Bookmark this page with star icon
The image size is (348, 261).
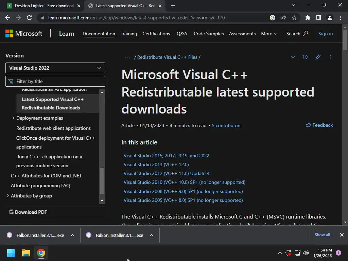[x=294, y=18]
